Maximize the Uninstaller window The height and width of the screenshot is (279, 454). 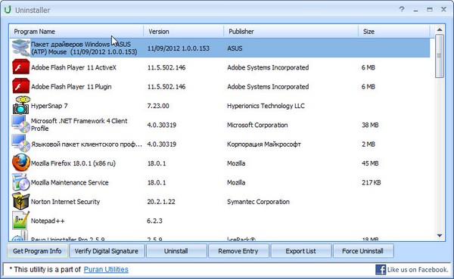(430, 10)
